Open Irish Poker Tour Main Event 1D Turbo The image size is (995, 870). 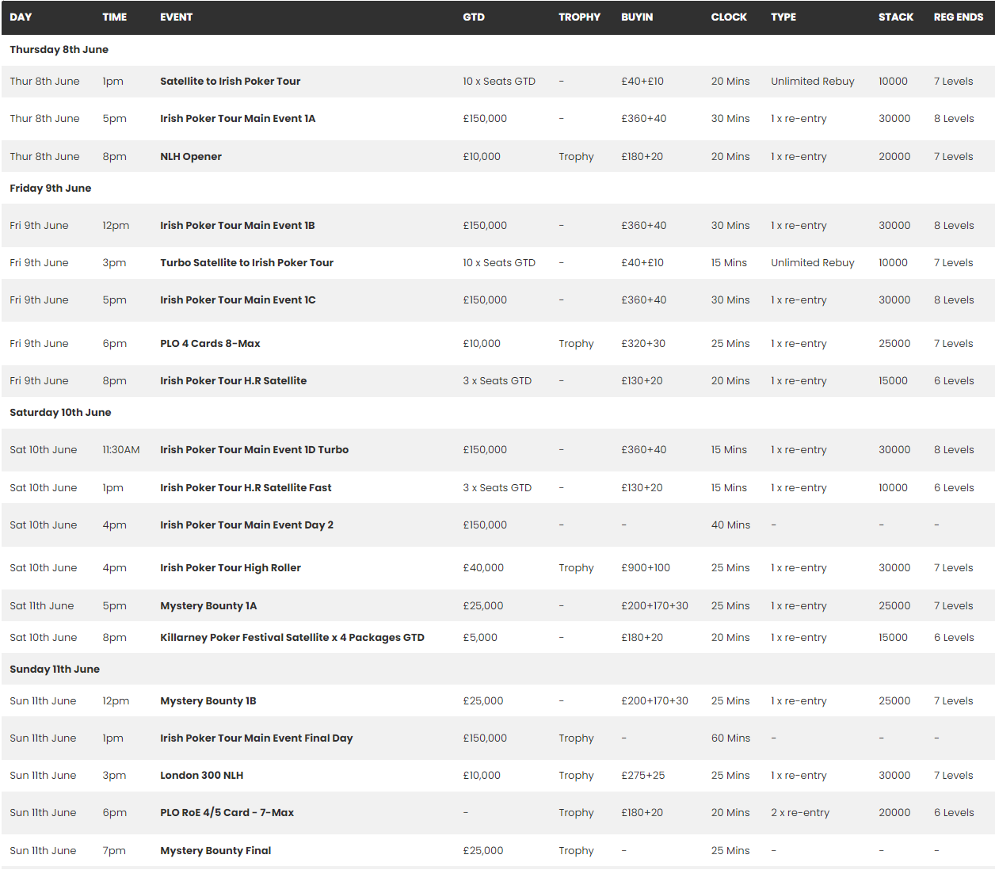click(254, 449)
